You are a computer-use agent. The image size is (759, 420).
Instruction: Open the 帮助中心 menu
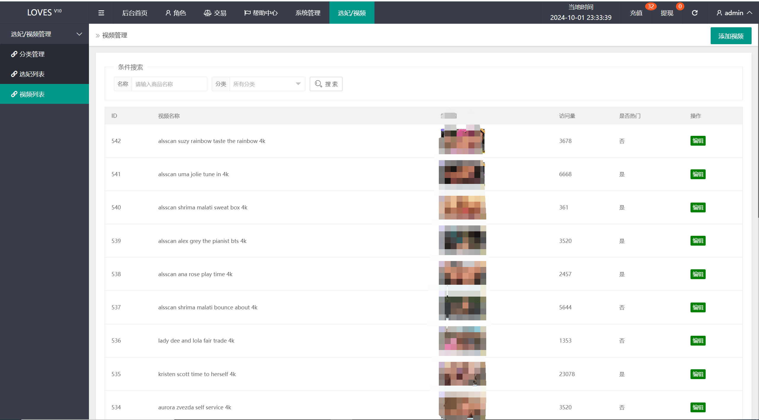pos(261,13)
